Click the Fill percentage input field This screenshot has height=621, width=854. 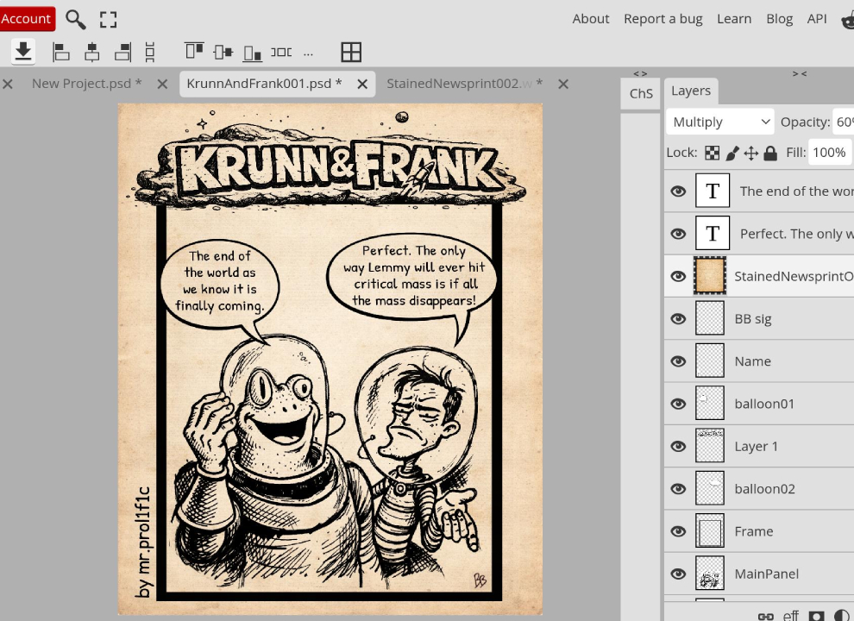coord(829,153)
